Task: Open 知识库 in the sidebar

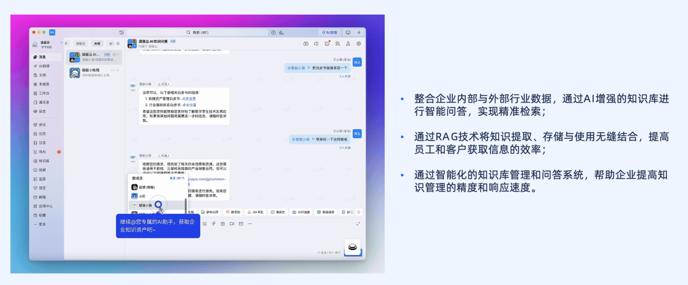Action: click(x=43, y=161)
